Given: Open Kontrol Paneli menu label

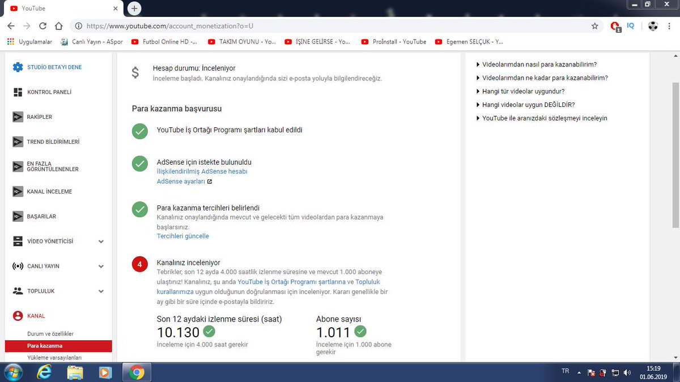Looking at the screenshot, I should point(49,92).
